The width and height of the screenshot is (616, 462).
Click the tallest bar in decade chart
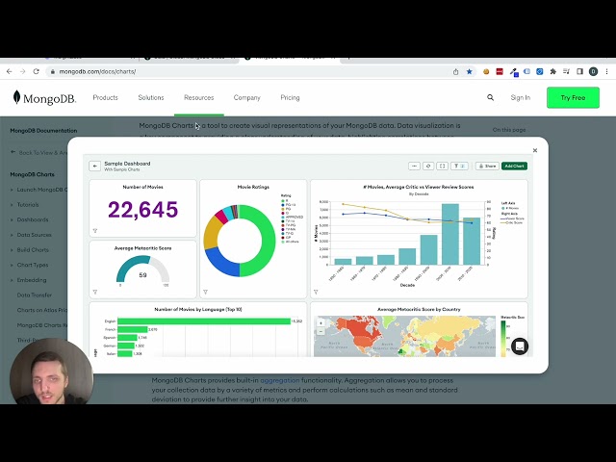pyautogui.click(x=450, y=234)
